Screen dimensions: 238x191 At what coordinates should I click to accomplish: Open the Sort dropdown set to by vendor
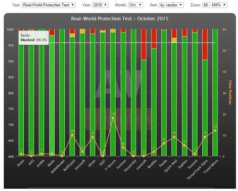[x=171, y=5]
